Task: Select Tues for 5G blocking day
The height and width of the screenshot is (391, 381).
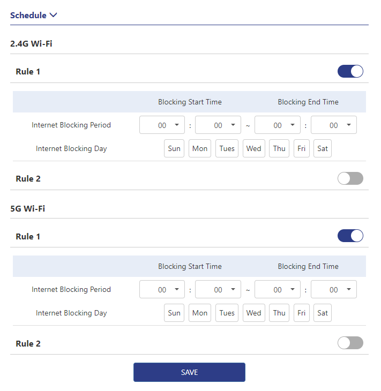Action: (x=227, y=313)
